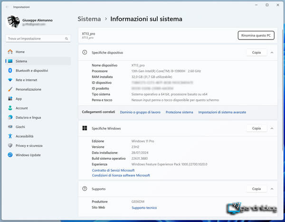
Task: Open the Giochi settings page
Action: coord(38,126)
